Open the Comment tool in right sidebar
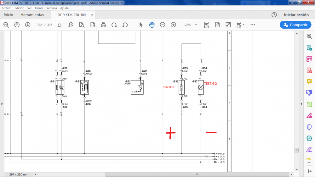The width and height of the screenshot is (315, 177). point(309,81)
